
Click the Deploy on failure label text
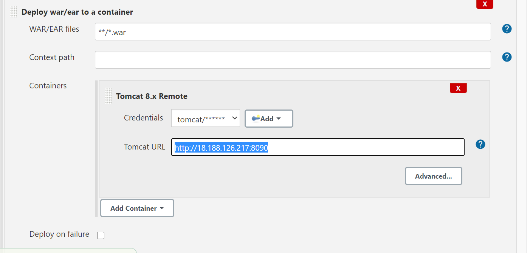(x=59, y=234)
